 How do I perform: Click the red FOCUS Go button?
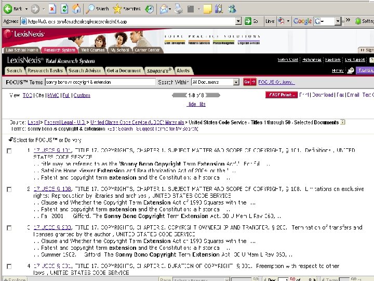click(x=249, y=82)
